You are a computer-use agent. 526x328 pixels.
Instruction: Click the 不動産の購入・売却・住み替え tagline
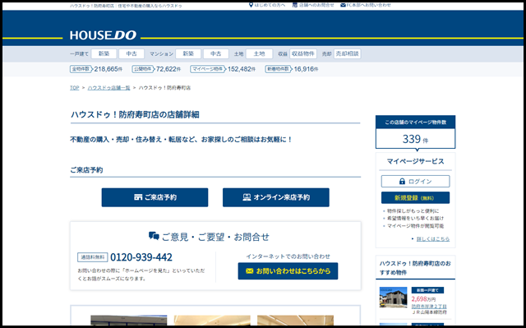[181, 140]
